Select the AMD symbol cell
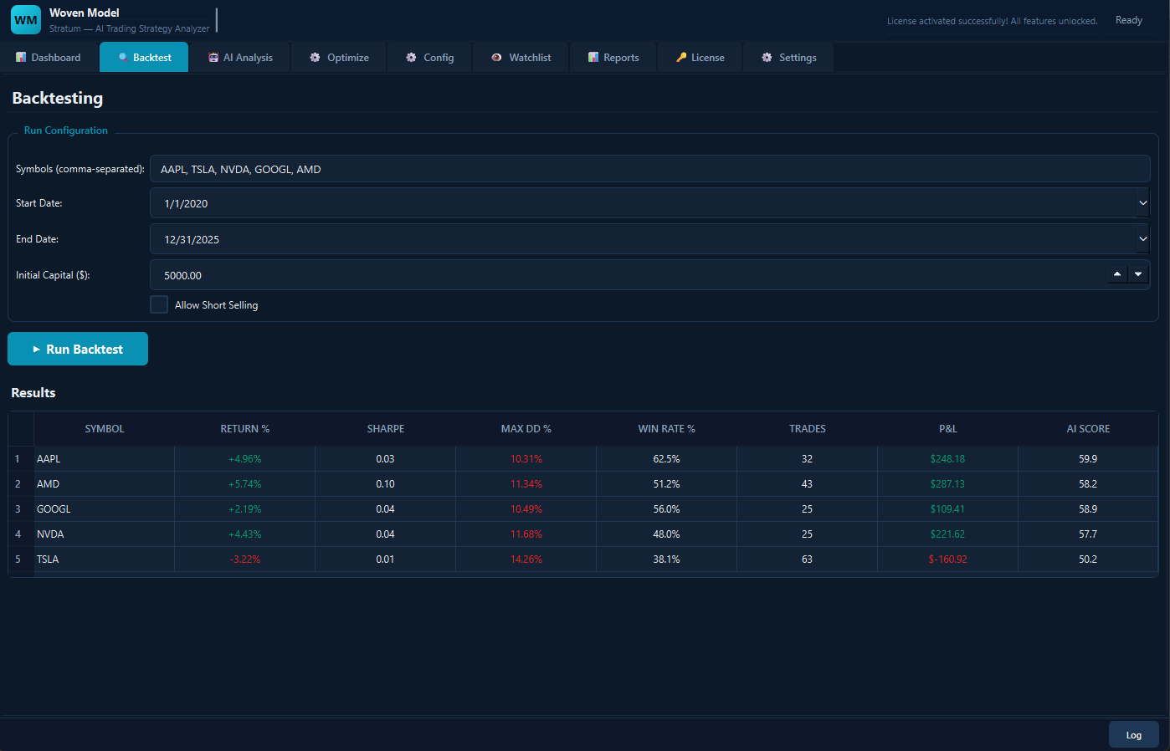Screen dimensions: 1170x751 point(105,484)
